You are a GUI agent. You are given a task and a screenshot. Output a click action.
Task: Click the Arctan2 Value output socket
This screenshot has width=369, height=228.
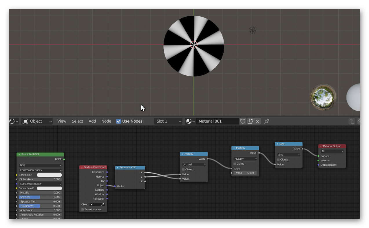(208, 159)
